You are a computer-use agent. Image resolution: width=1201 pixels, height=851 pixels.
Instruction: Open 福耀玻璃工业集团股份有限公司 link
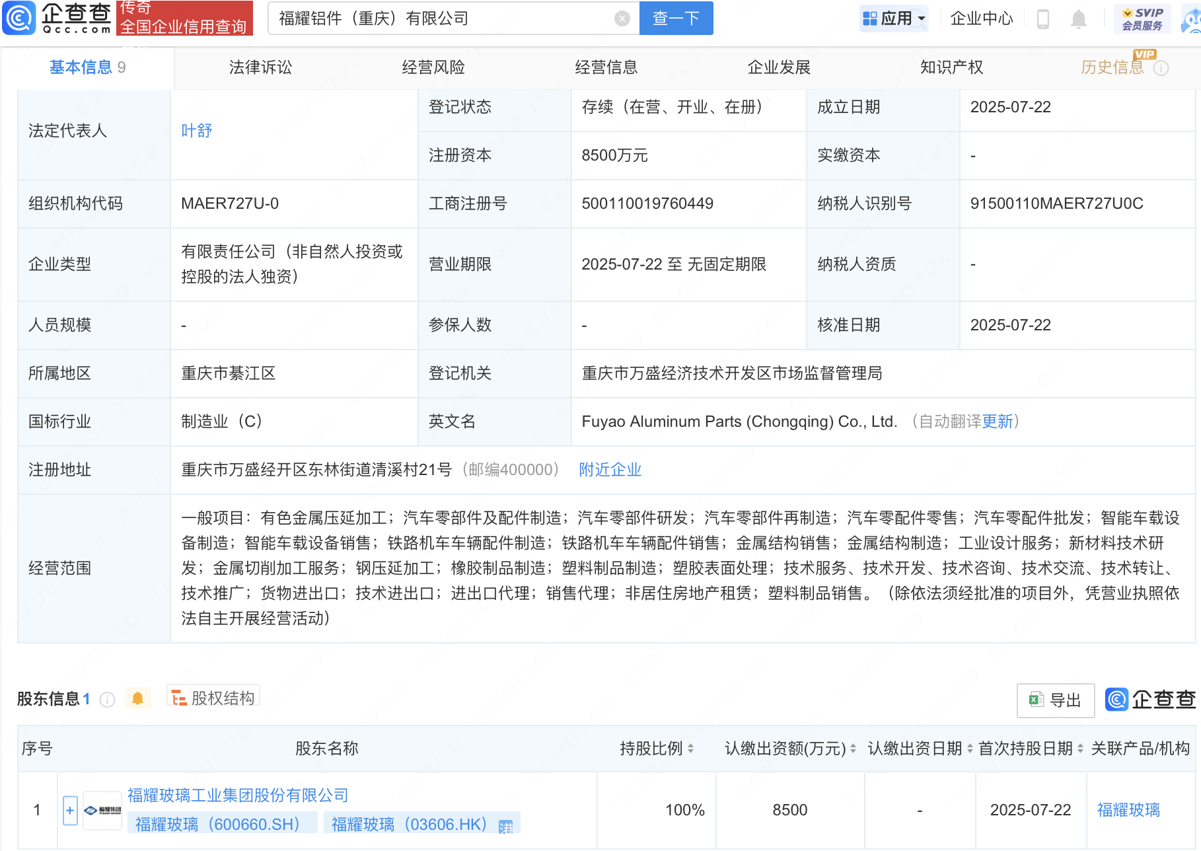238,795
